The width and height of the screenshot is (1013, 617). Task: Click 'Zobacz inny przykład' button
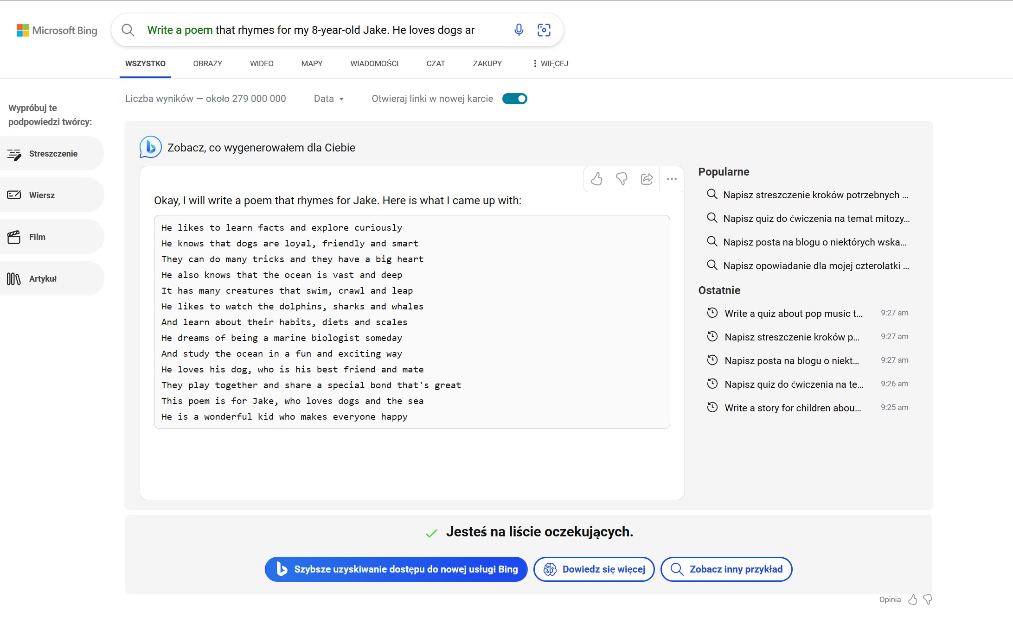pos(726,569)
